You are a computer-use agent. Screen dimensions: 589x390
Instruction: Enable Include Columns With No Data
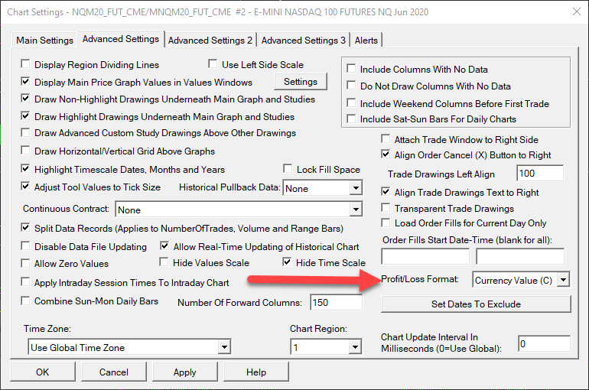pyautogui.click(x=353, y=70)
